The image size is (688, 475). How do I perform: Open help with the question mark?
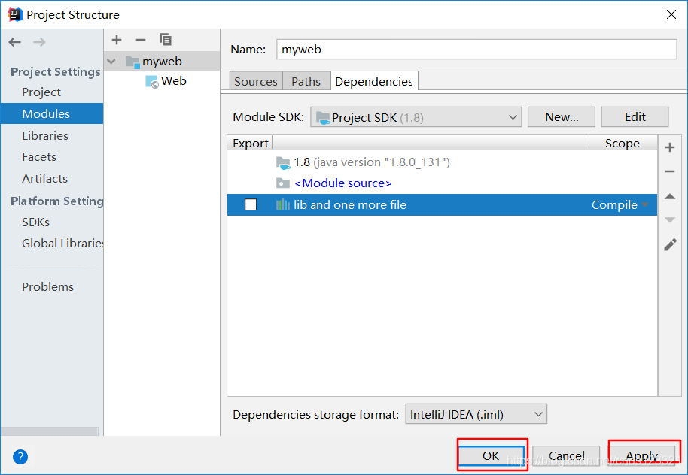(x=20, y=457)
